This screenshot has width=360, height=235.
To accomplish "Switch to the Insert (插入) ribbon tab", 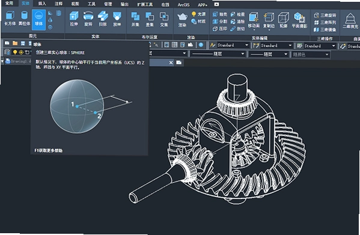I will 42,4.
